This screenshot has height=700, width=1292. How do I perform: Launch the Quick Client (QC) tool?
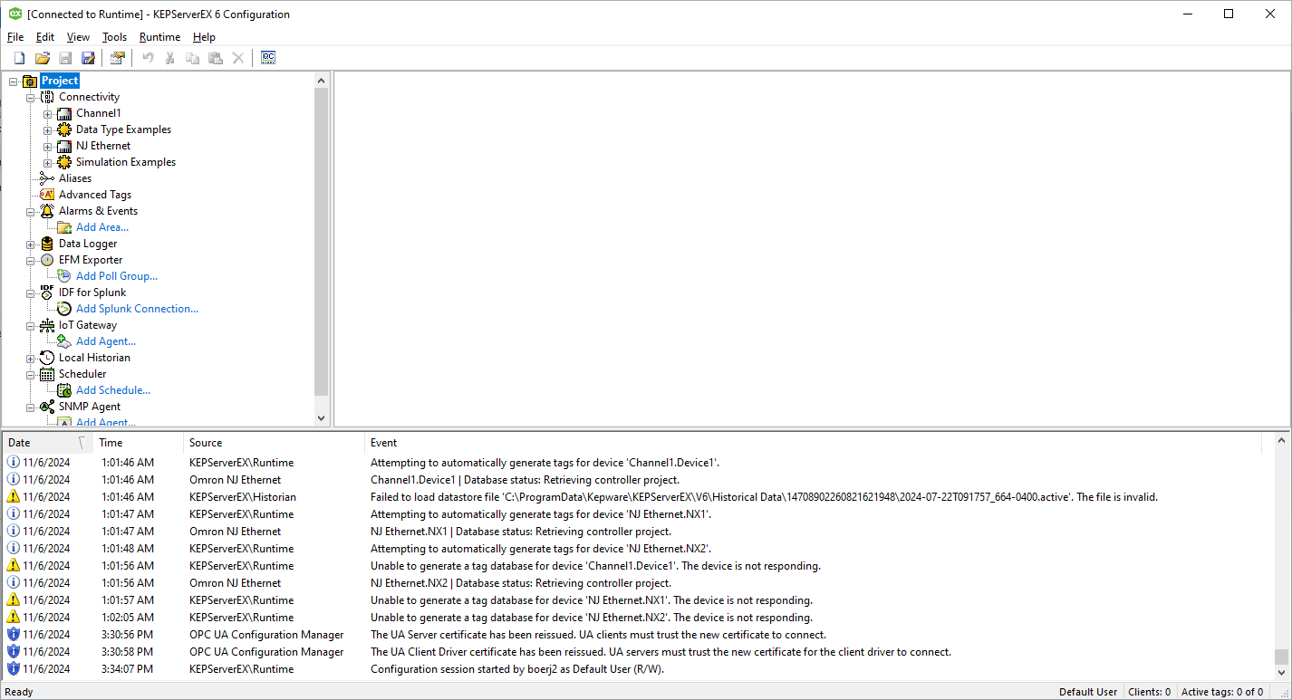coord(268,58)
